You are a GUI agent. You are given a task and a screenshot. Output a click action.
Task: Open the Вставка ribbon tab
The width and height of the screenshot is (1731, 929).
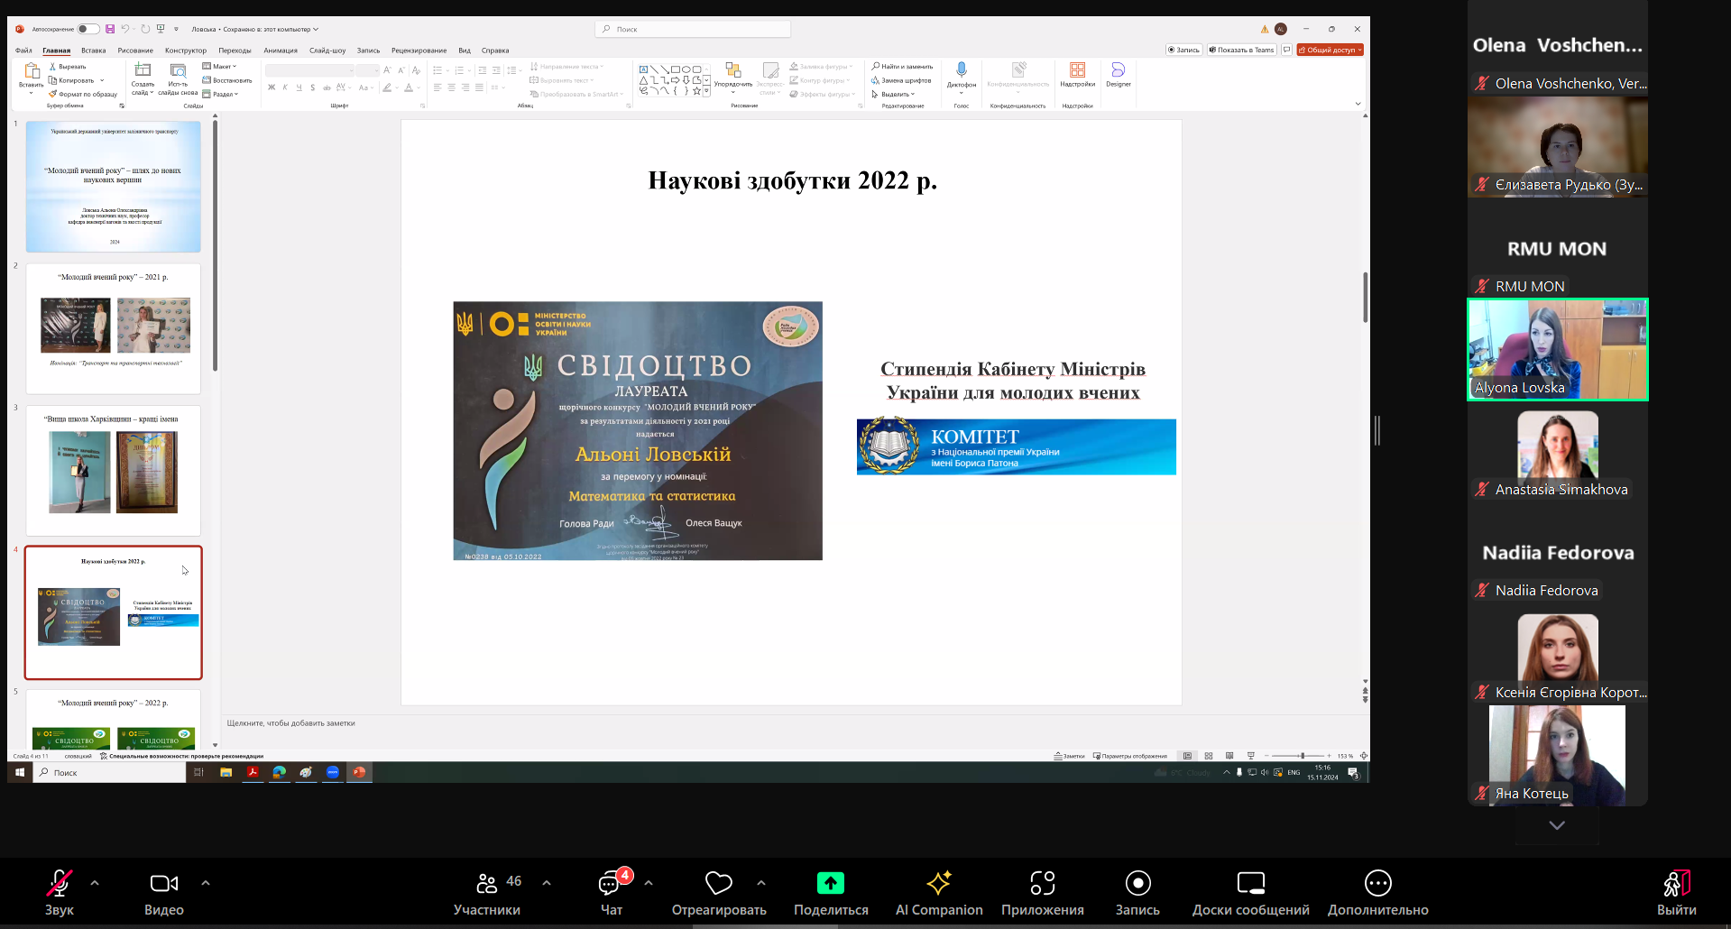(x=93, y=51)
